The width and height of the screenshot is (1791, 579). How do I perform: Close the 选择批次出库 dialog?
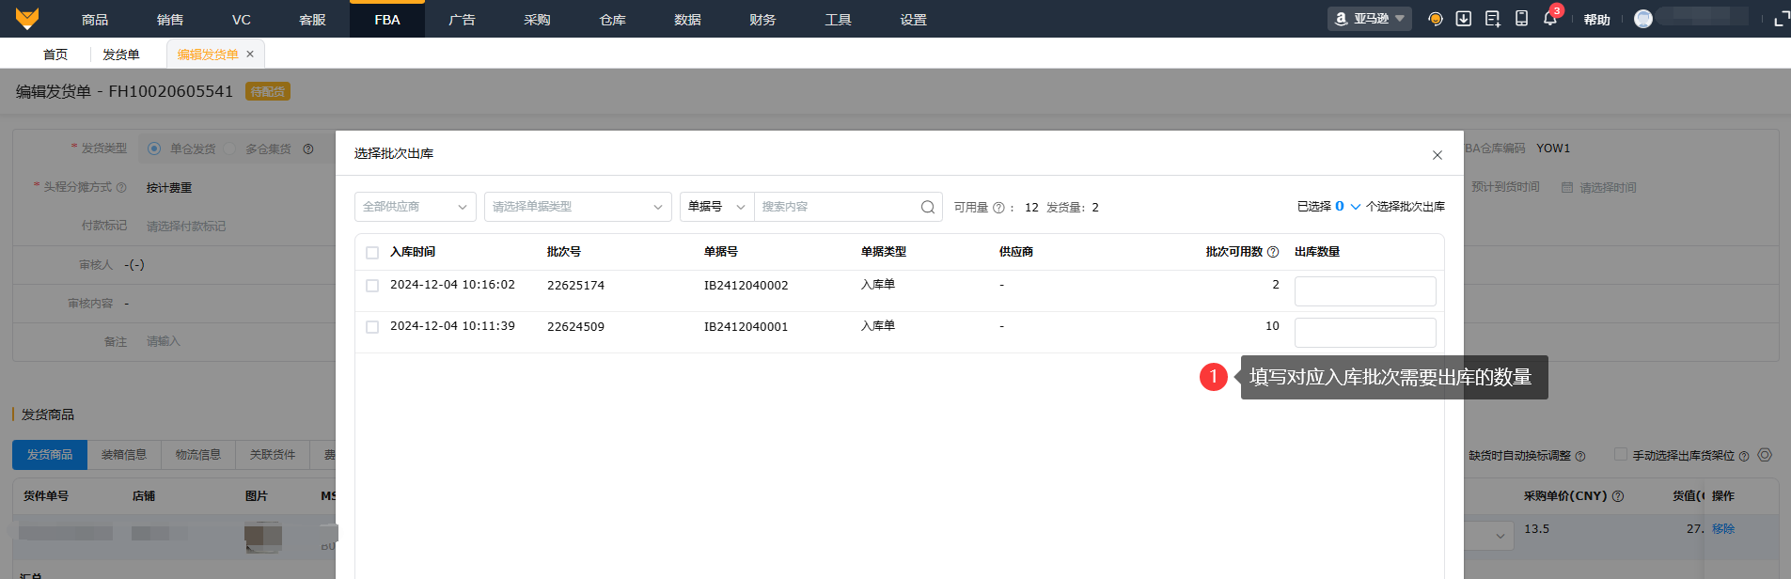(1437, 155)
